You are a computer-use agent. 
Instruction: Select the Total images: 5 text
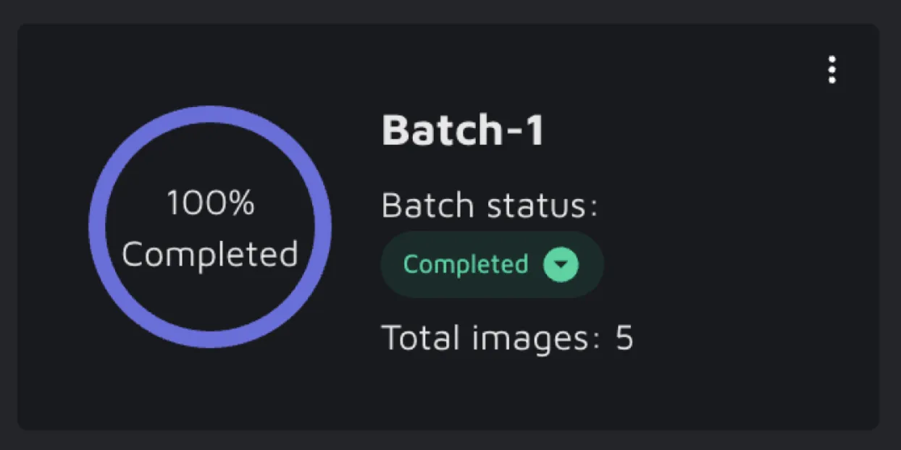click(507, 338)
